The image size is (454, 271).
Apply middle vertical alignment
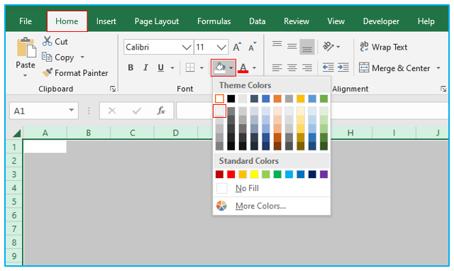click(292, 46)
